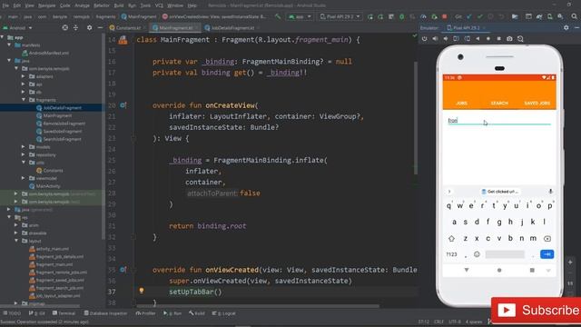Viewport: 581px width, 327px height.
Task: Click the emoji key on the phone keyboard
Action: [x=477, y=254]
